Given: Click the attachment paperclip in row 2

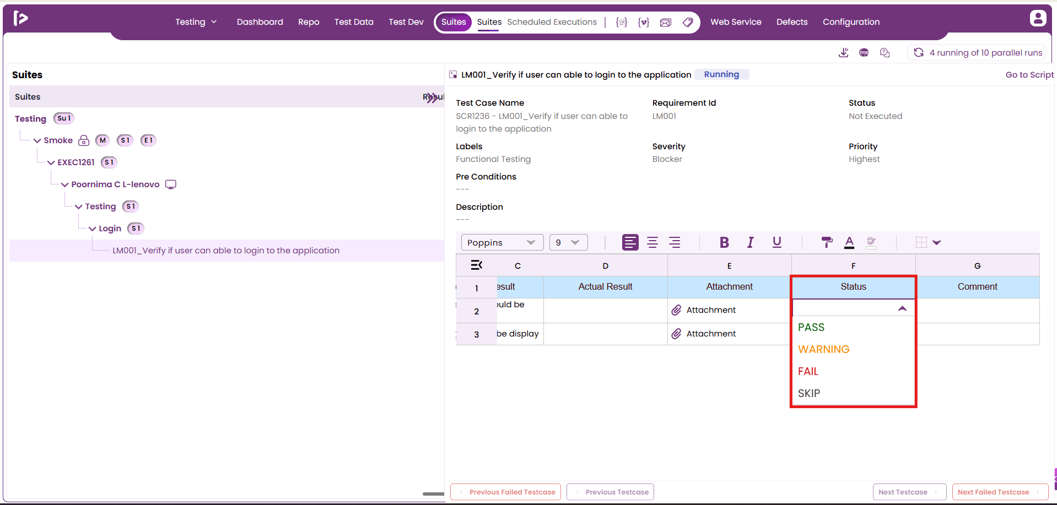Looking at the screenshot, I should [x=676, y=310].
